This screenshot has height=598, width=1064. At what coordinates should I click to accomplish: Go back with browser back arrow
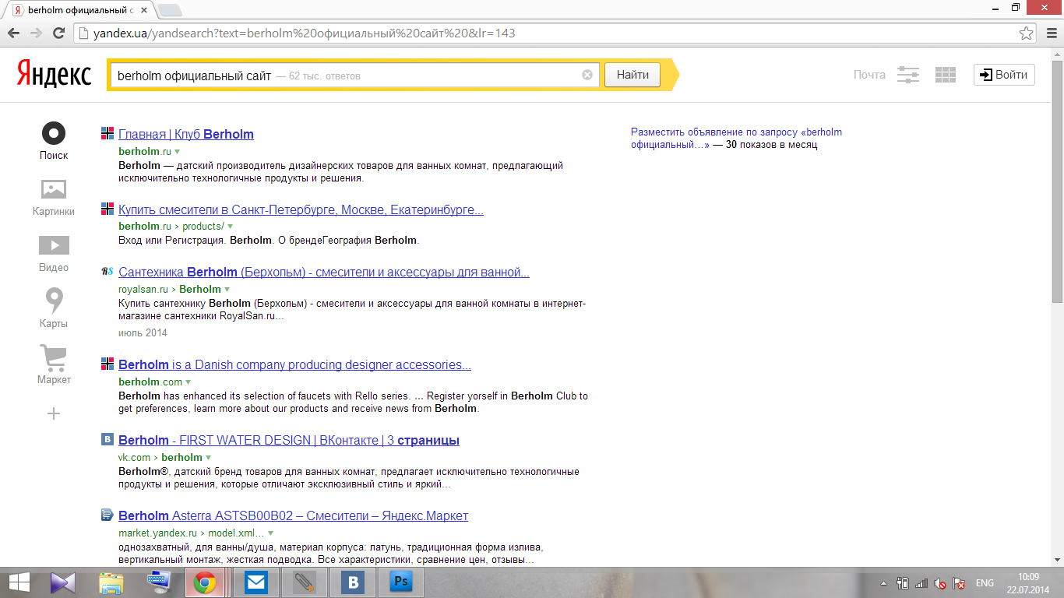click(13, 33)
